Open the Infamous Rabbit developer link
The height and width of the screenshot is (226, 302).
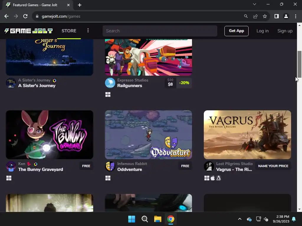(x=132, y=164)
